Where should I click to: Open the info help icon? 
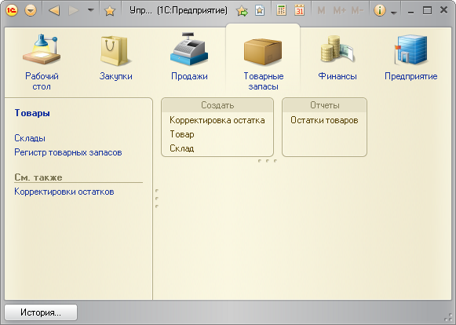click(380, 11)
